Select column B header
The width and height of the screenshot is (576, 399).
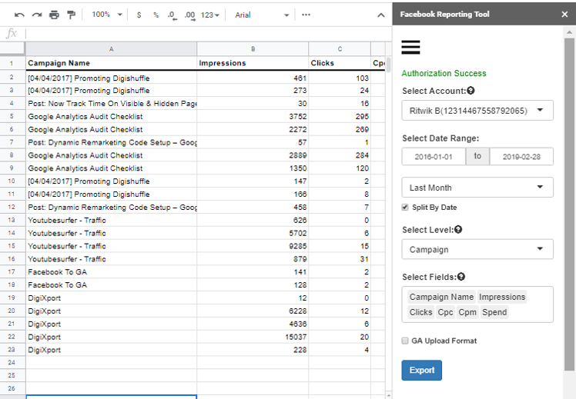click(253, 48)
